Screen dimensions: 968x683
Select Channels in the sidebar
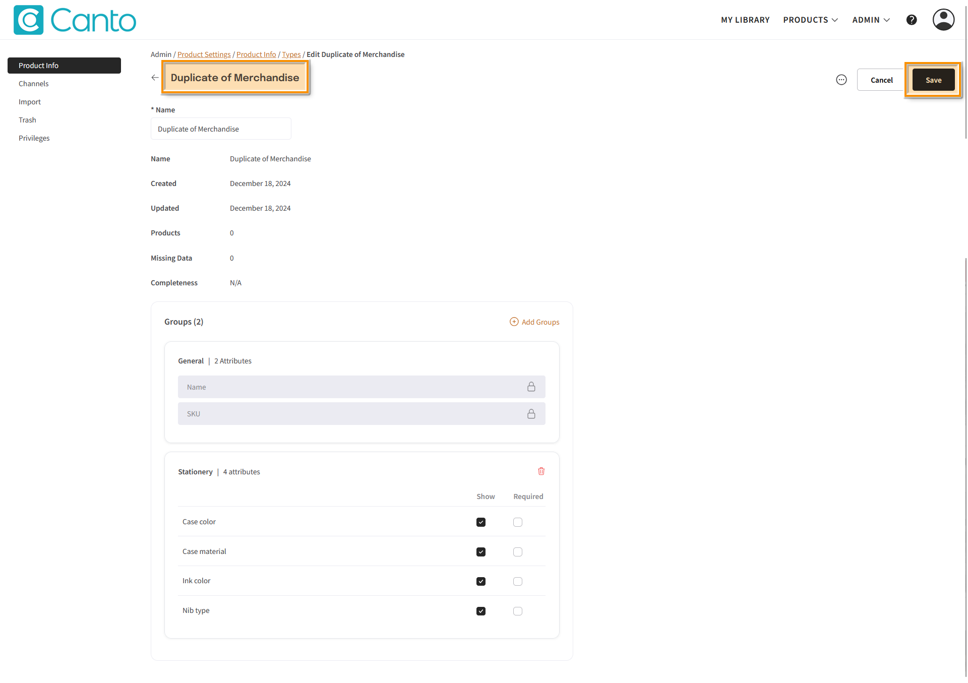click(34, 84)
